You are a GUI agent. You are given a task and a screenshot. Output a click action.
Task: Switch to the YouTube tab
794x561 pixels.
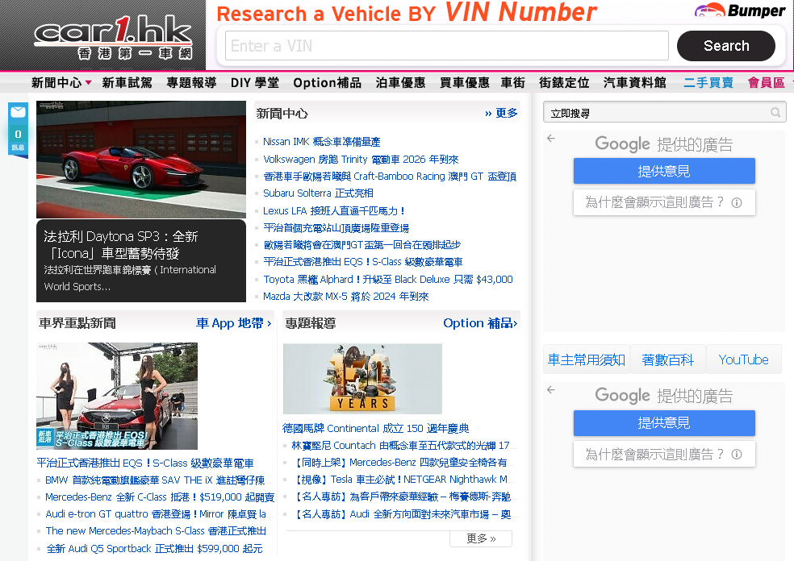coord(743,359)
